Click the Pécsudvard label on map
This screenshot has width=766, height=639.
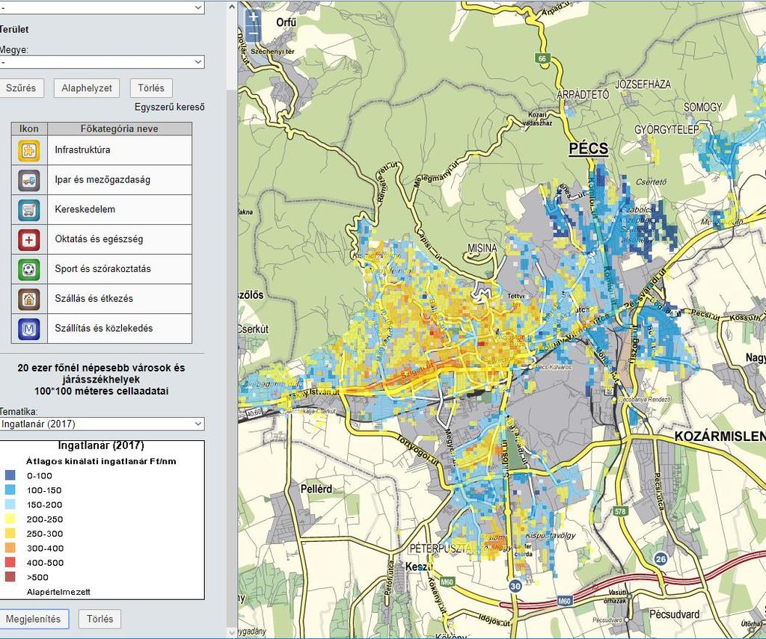coord(674,614)
